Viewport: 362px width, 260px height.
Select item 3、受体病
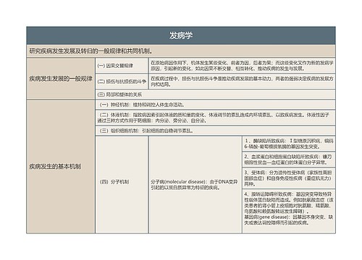[289, 178]
